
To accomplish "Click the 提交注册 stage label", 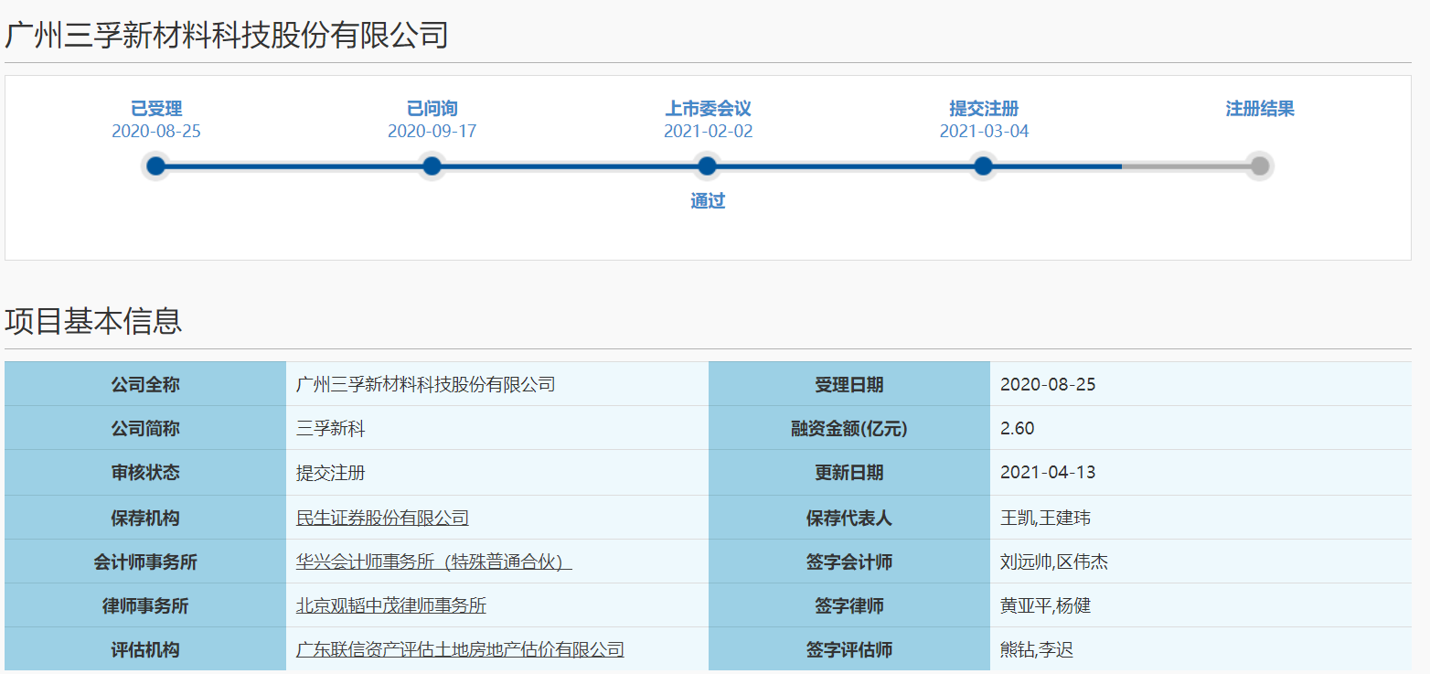I will (984, 110).
